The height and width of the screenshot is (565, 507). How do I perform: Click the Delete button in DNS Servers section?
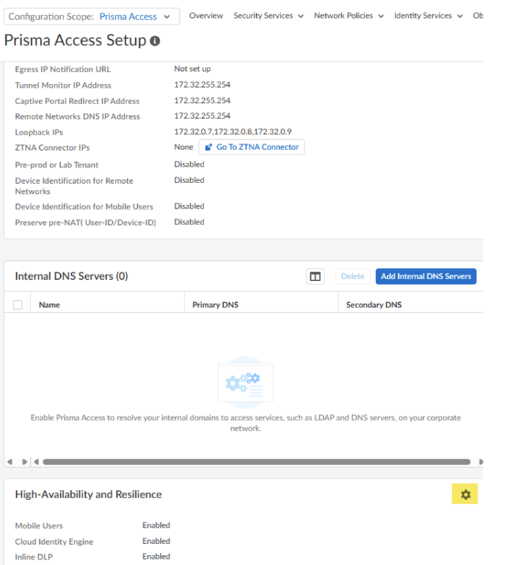tap(353, 276)
